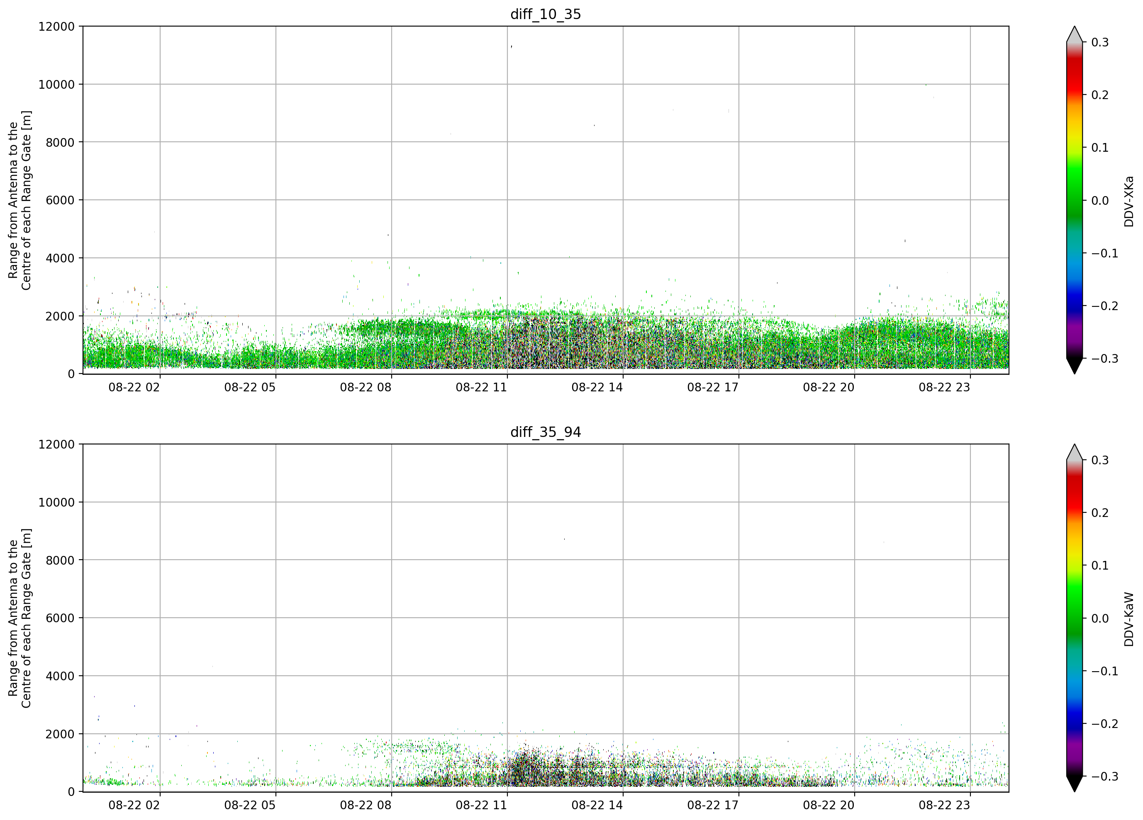Screen dimensions: 1143x820
Task: Select the DDV-KaW colorbar label
Action: (x=1128, y=619)
